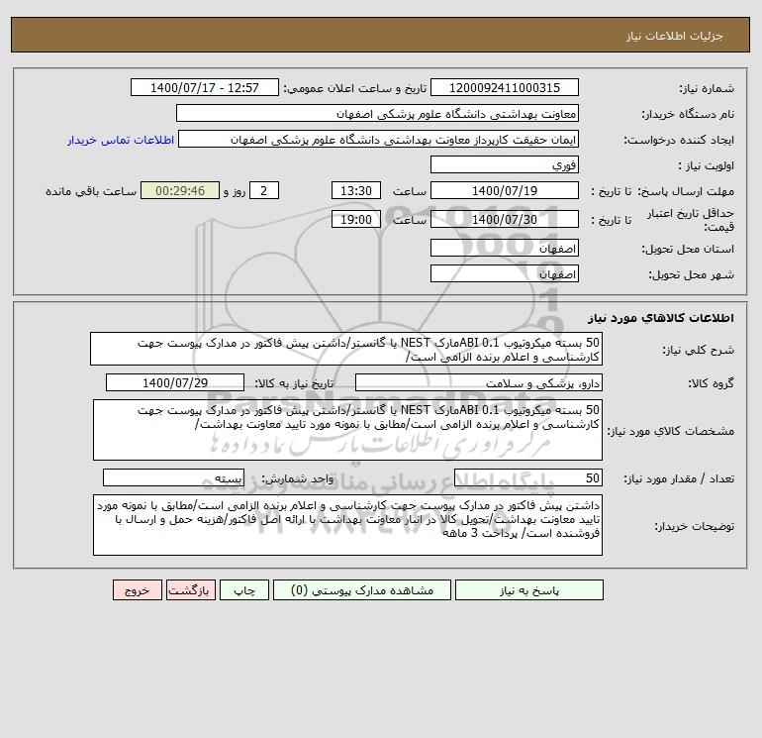Click the need date field 1400/07/29

pos(175,382)
